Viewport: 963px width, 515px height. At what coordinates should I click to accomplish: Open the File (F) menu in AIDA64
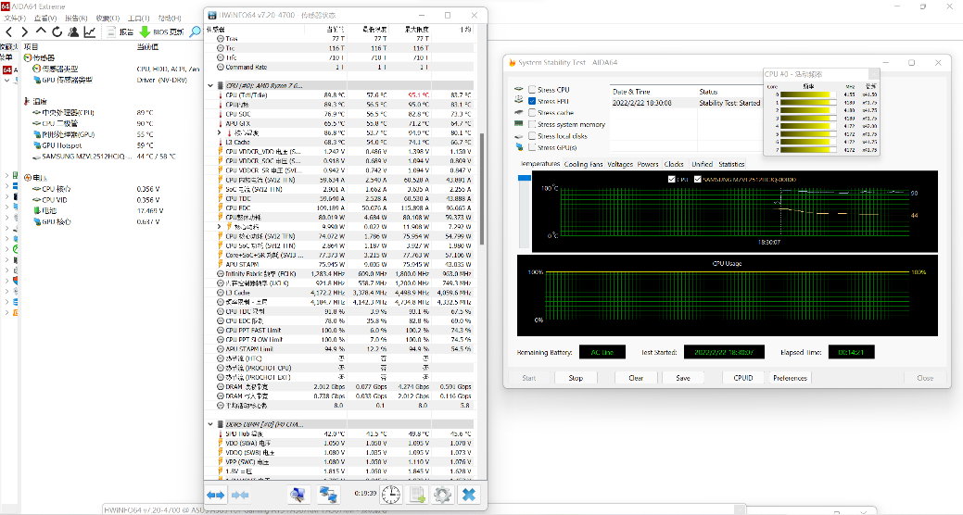14,19
